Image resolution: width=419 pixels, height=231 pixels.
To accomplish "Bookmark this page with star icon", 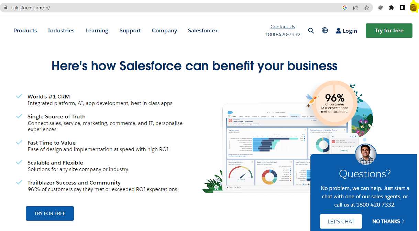I will point(367,8).
